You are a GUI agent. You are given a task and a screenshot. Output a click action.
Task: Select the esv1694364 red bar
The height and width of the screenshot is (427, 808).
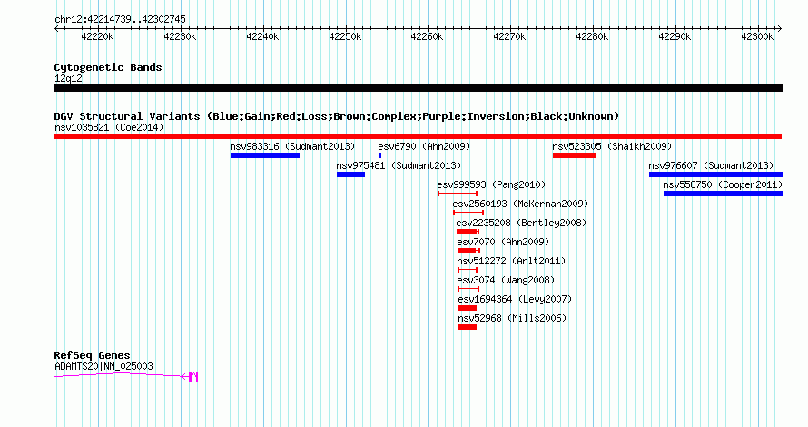tap(468, 308)
